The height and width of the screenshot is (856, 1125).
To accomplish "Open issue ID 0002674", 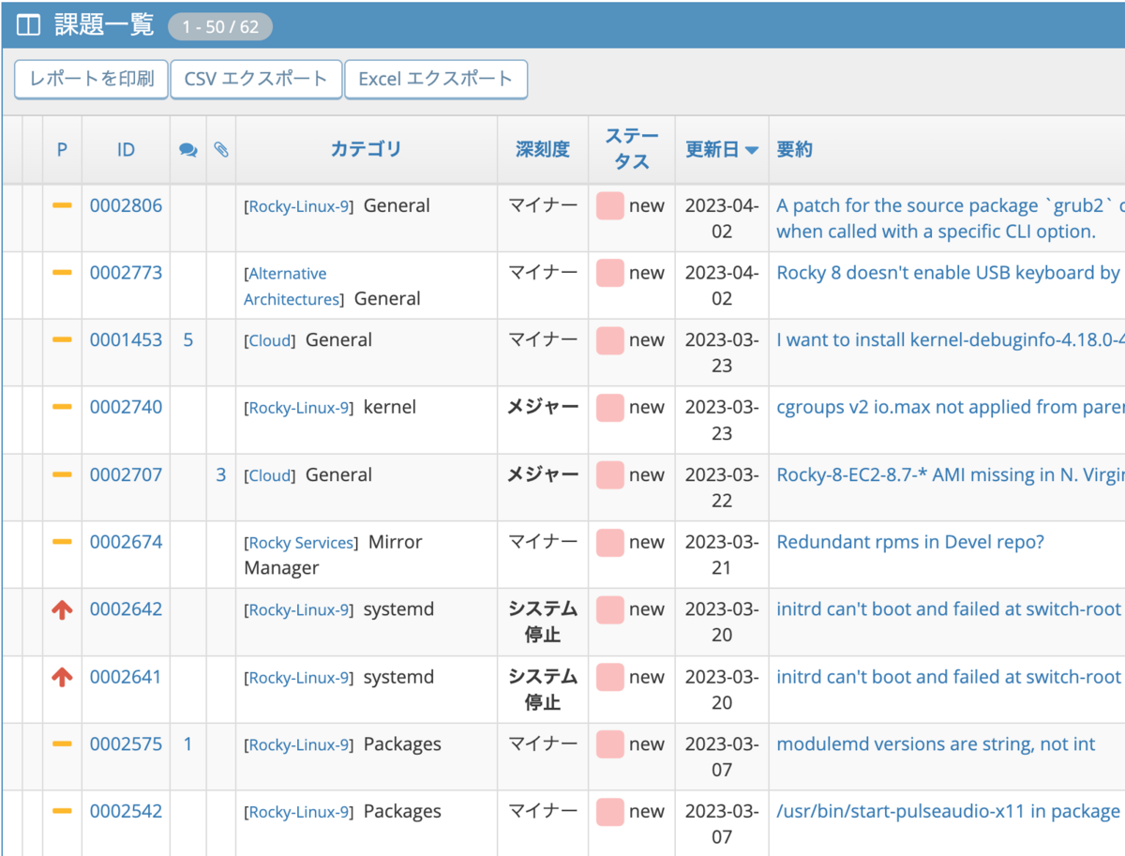I will point(126,542).
